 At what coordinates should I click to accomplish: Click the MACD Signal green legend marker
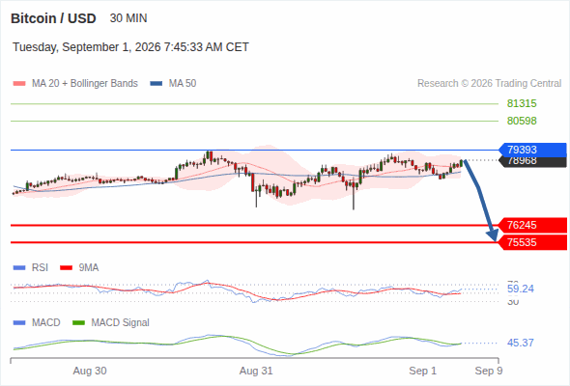point(78,323)
